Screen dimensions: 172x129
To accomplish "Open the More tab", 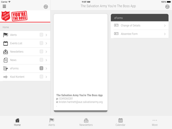I will pyautogui.click(x=155, y=122).
